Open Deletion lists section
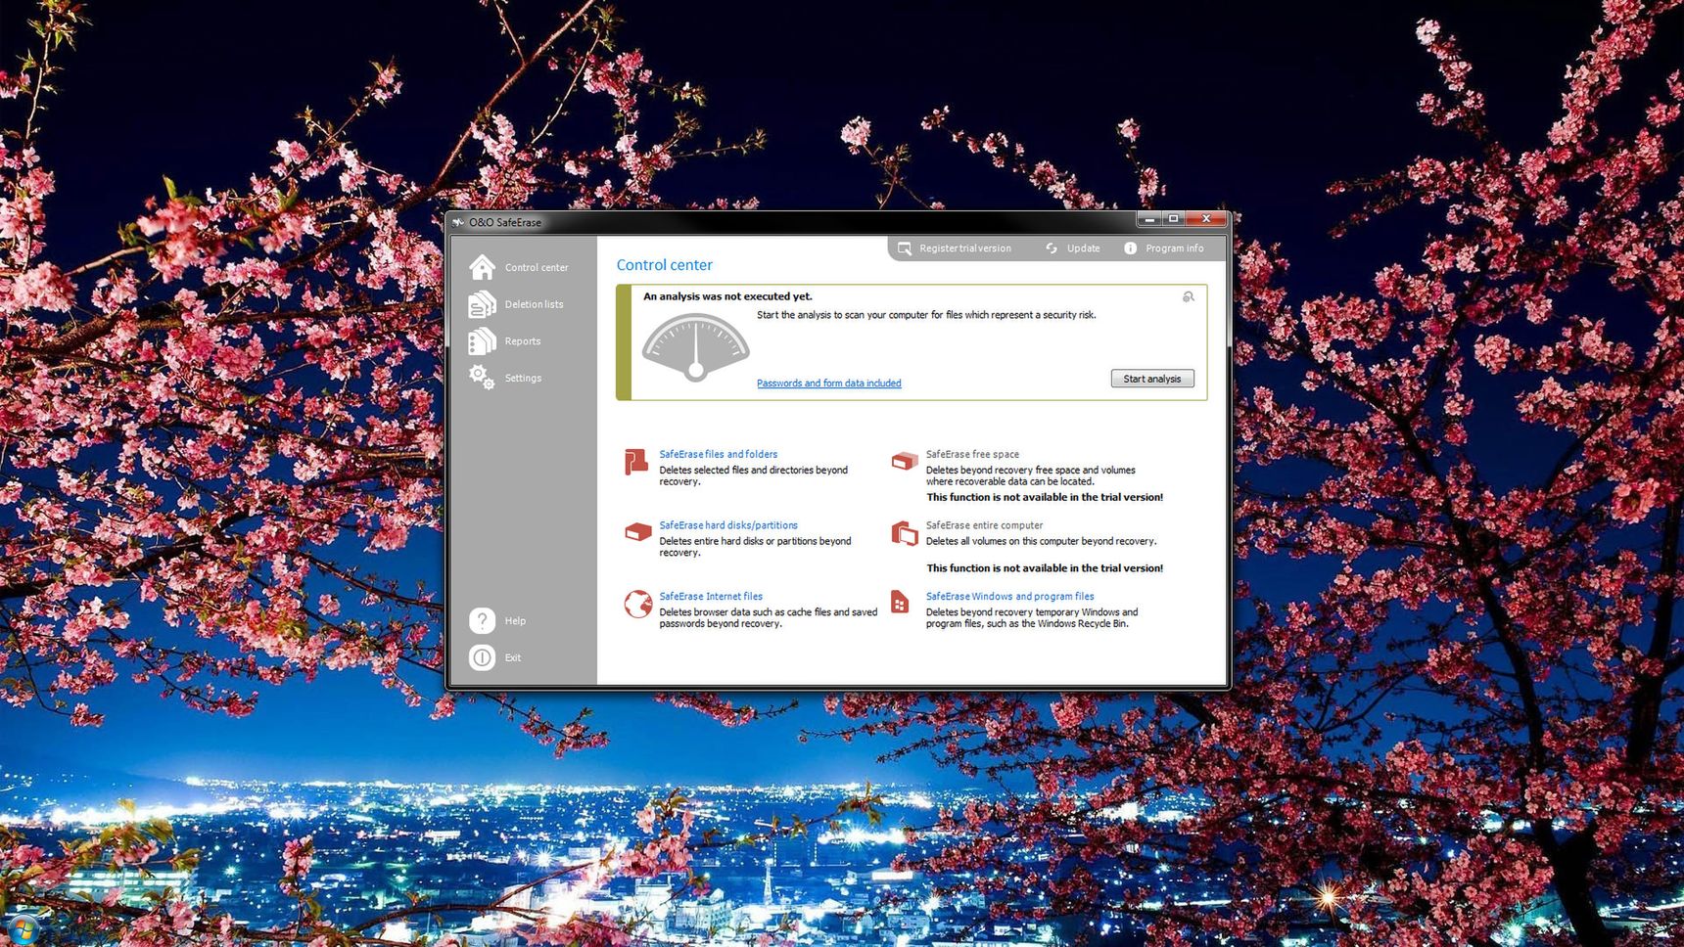This screenshot has height=947, width=1684. coord(534,304)
